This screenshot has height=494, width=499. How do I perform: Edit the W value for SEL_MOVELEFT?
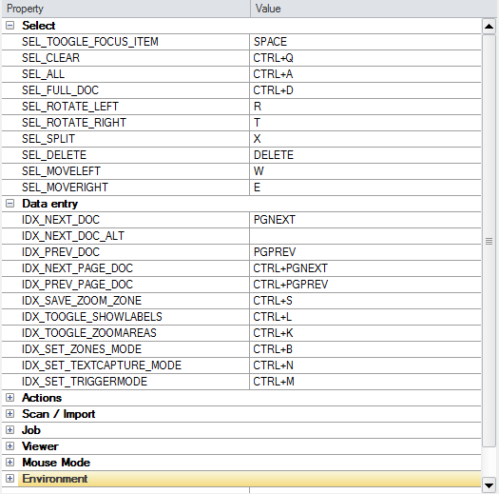pyautogui.click(x=365, y=171)
